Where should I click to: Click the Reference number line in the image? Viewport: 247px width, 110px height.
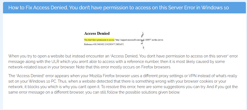pos(104,44)
